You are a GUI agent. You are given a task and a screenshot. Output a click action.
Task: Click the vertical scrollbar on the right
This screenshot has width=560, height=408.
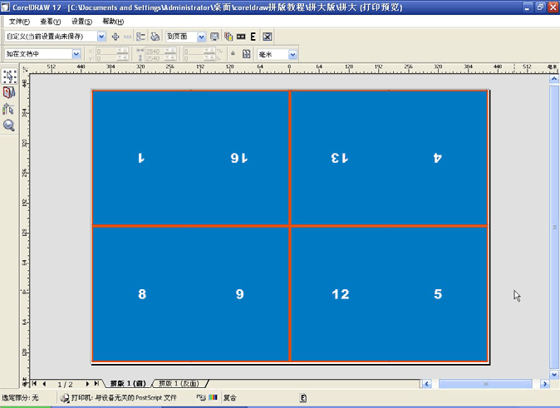[553, 226]
